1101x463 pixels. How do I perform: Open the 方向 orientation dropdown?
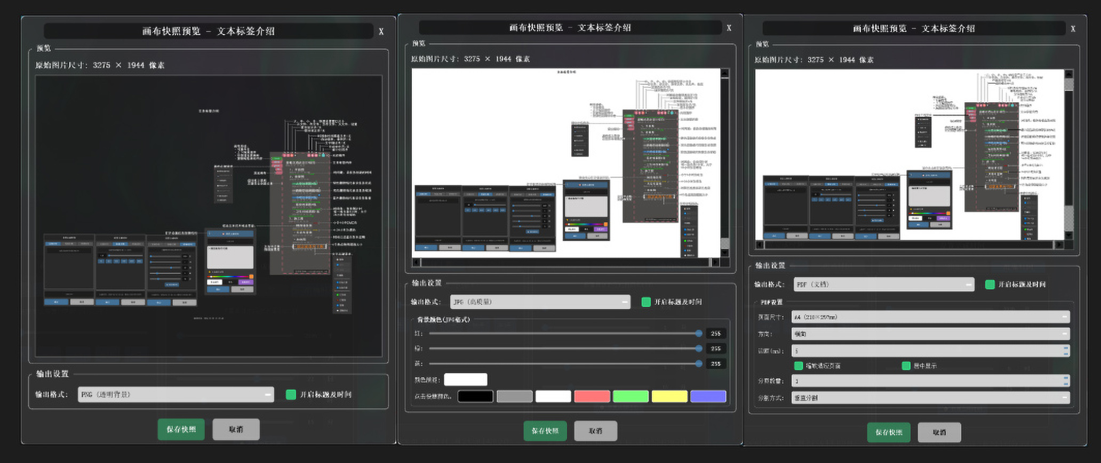point(930,334)
